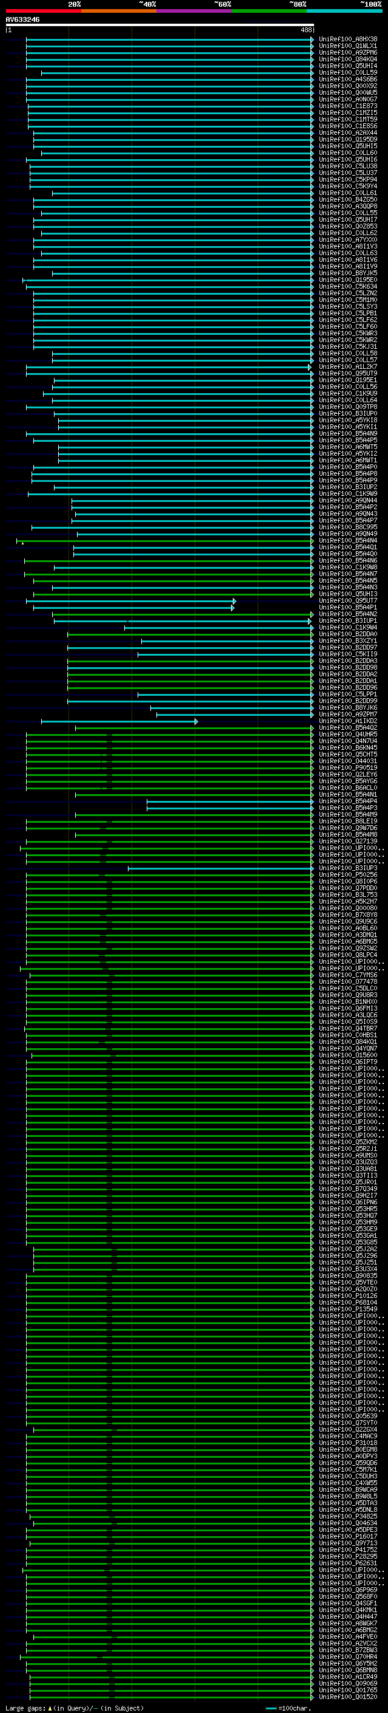Select label UniRef100_Q95UT7

[348, 600]
